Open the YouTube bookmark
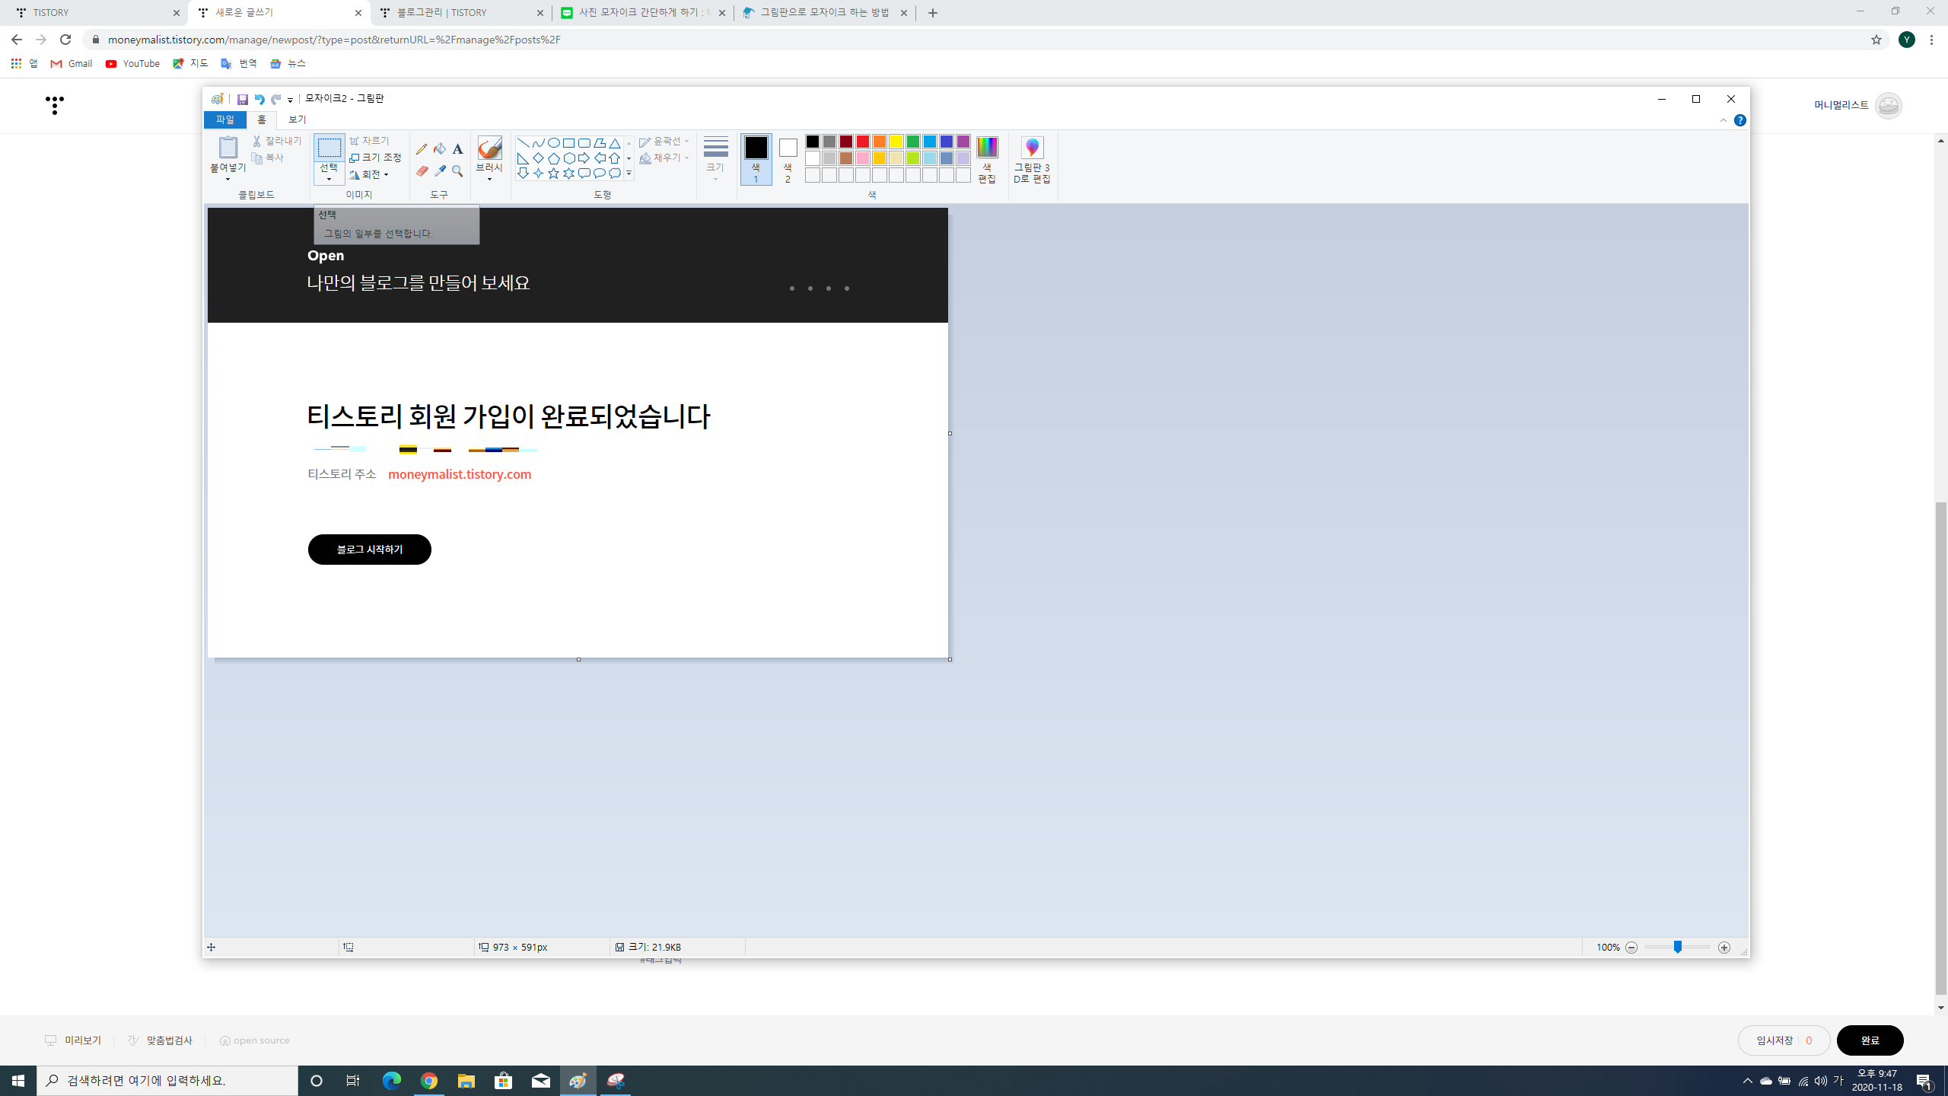The width and height of the screenshot is (1948, 1096). (x=132, y=64)
